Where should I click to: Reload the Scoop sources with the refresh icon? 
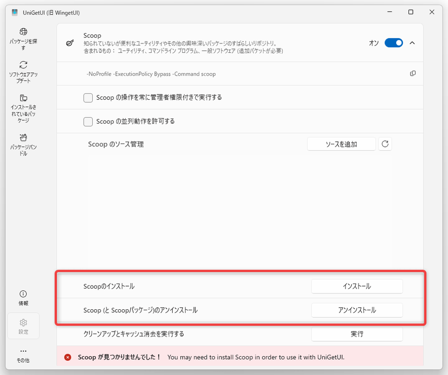(x=385, y=144)
